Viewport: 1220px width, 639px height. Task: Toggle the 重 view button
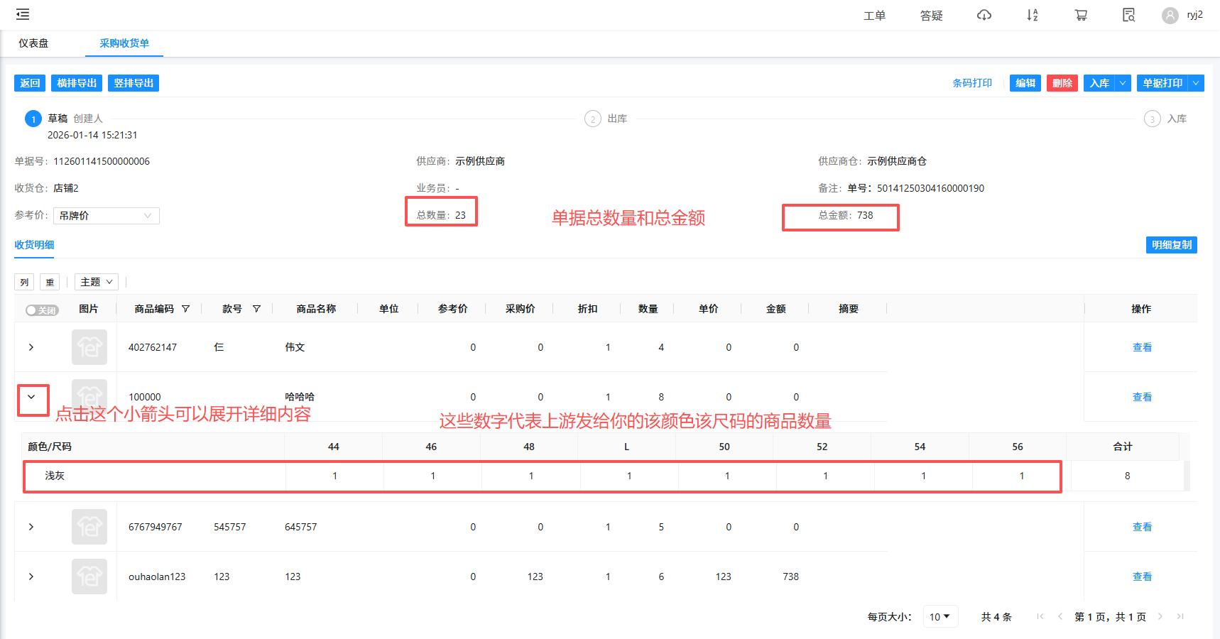(50, 283)
